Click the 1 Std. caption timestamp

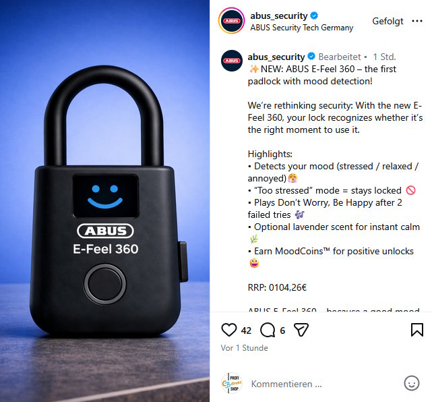point(384,57)
